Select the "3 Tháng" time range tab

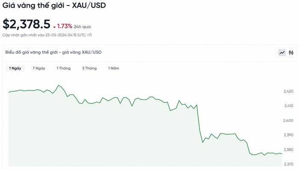(89, 68)
